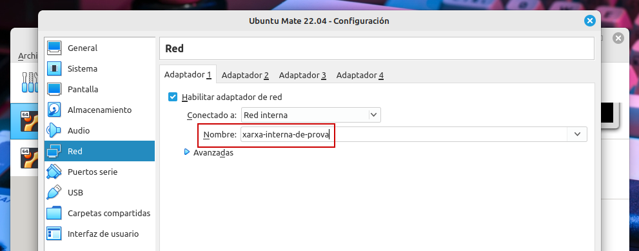Select the Red network icon in sidebar
This screenshot has width=639, height=251.
pos(54,151)
